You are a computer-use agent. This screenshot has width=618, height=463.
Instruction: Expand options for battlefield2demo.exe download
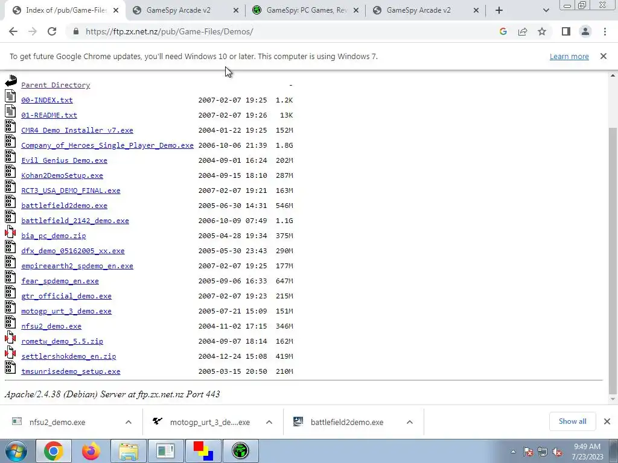pos(410,422)
